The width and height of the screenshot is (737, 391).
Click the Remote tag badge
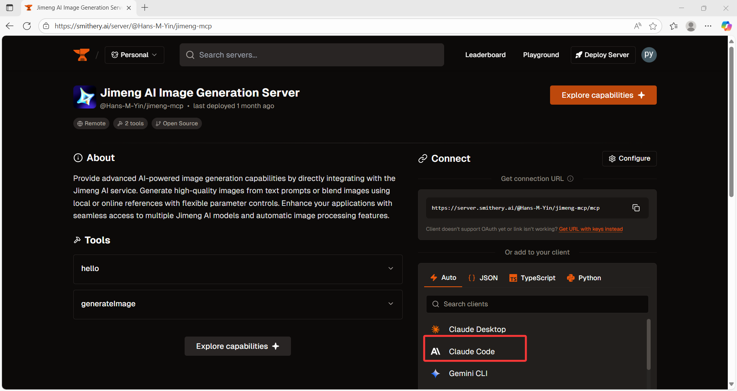click(x=91, y=123)
